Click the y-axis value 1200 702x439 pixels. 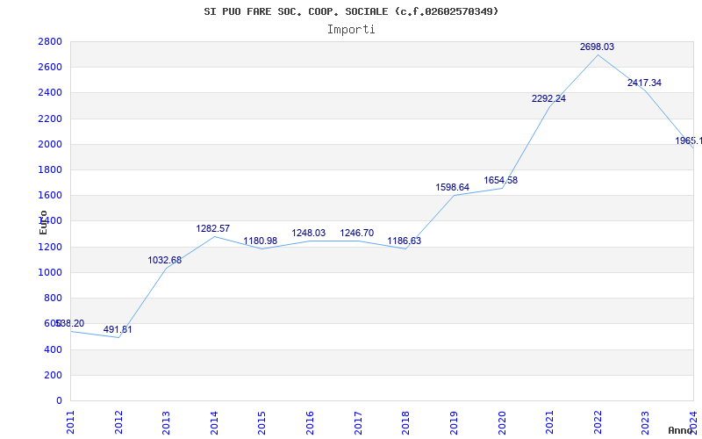(50, 247)
